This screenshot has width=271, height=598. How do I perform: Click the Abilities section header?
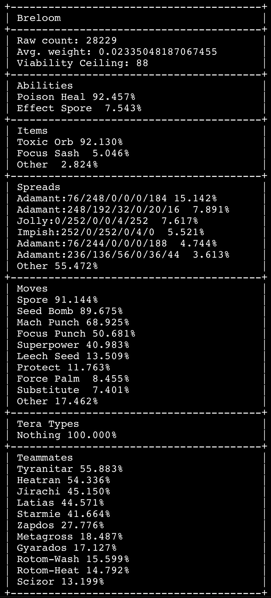coord(45,86)
